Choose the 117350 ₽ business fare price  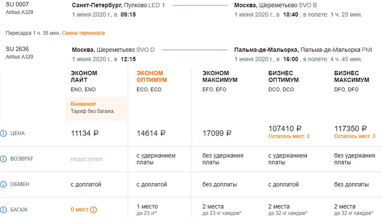pos(351,129)
